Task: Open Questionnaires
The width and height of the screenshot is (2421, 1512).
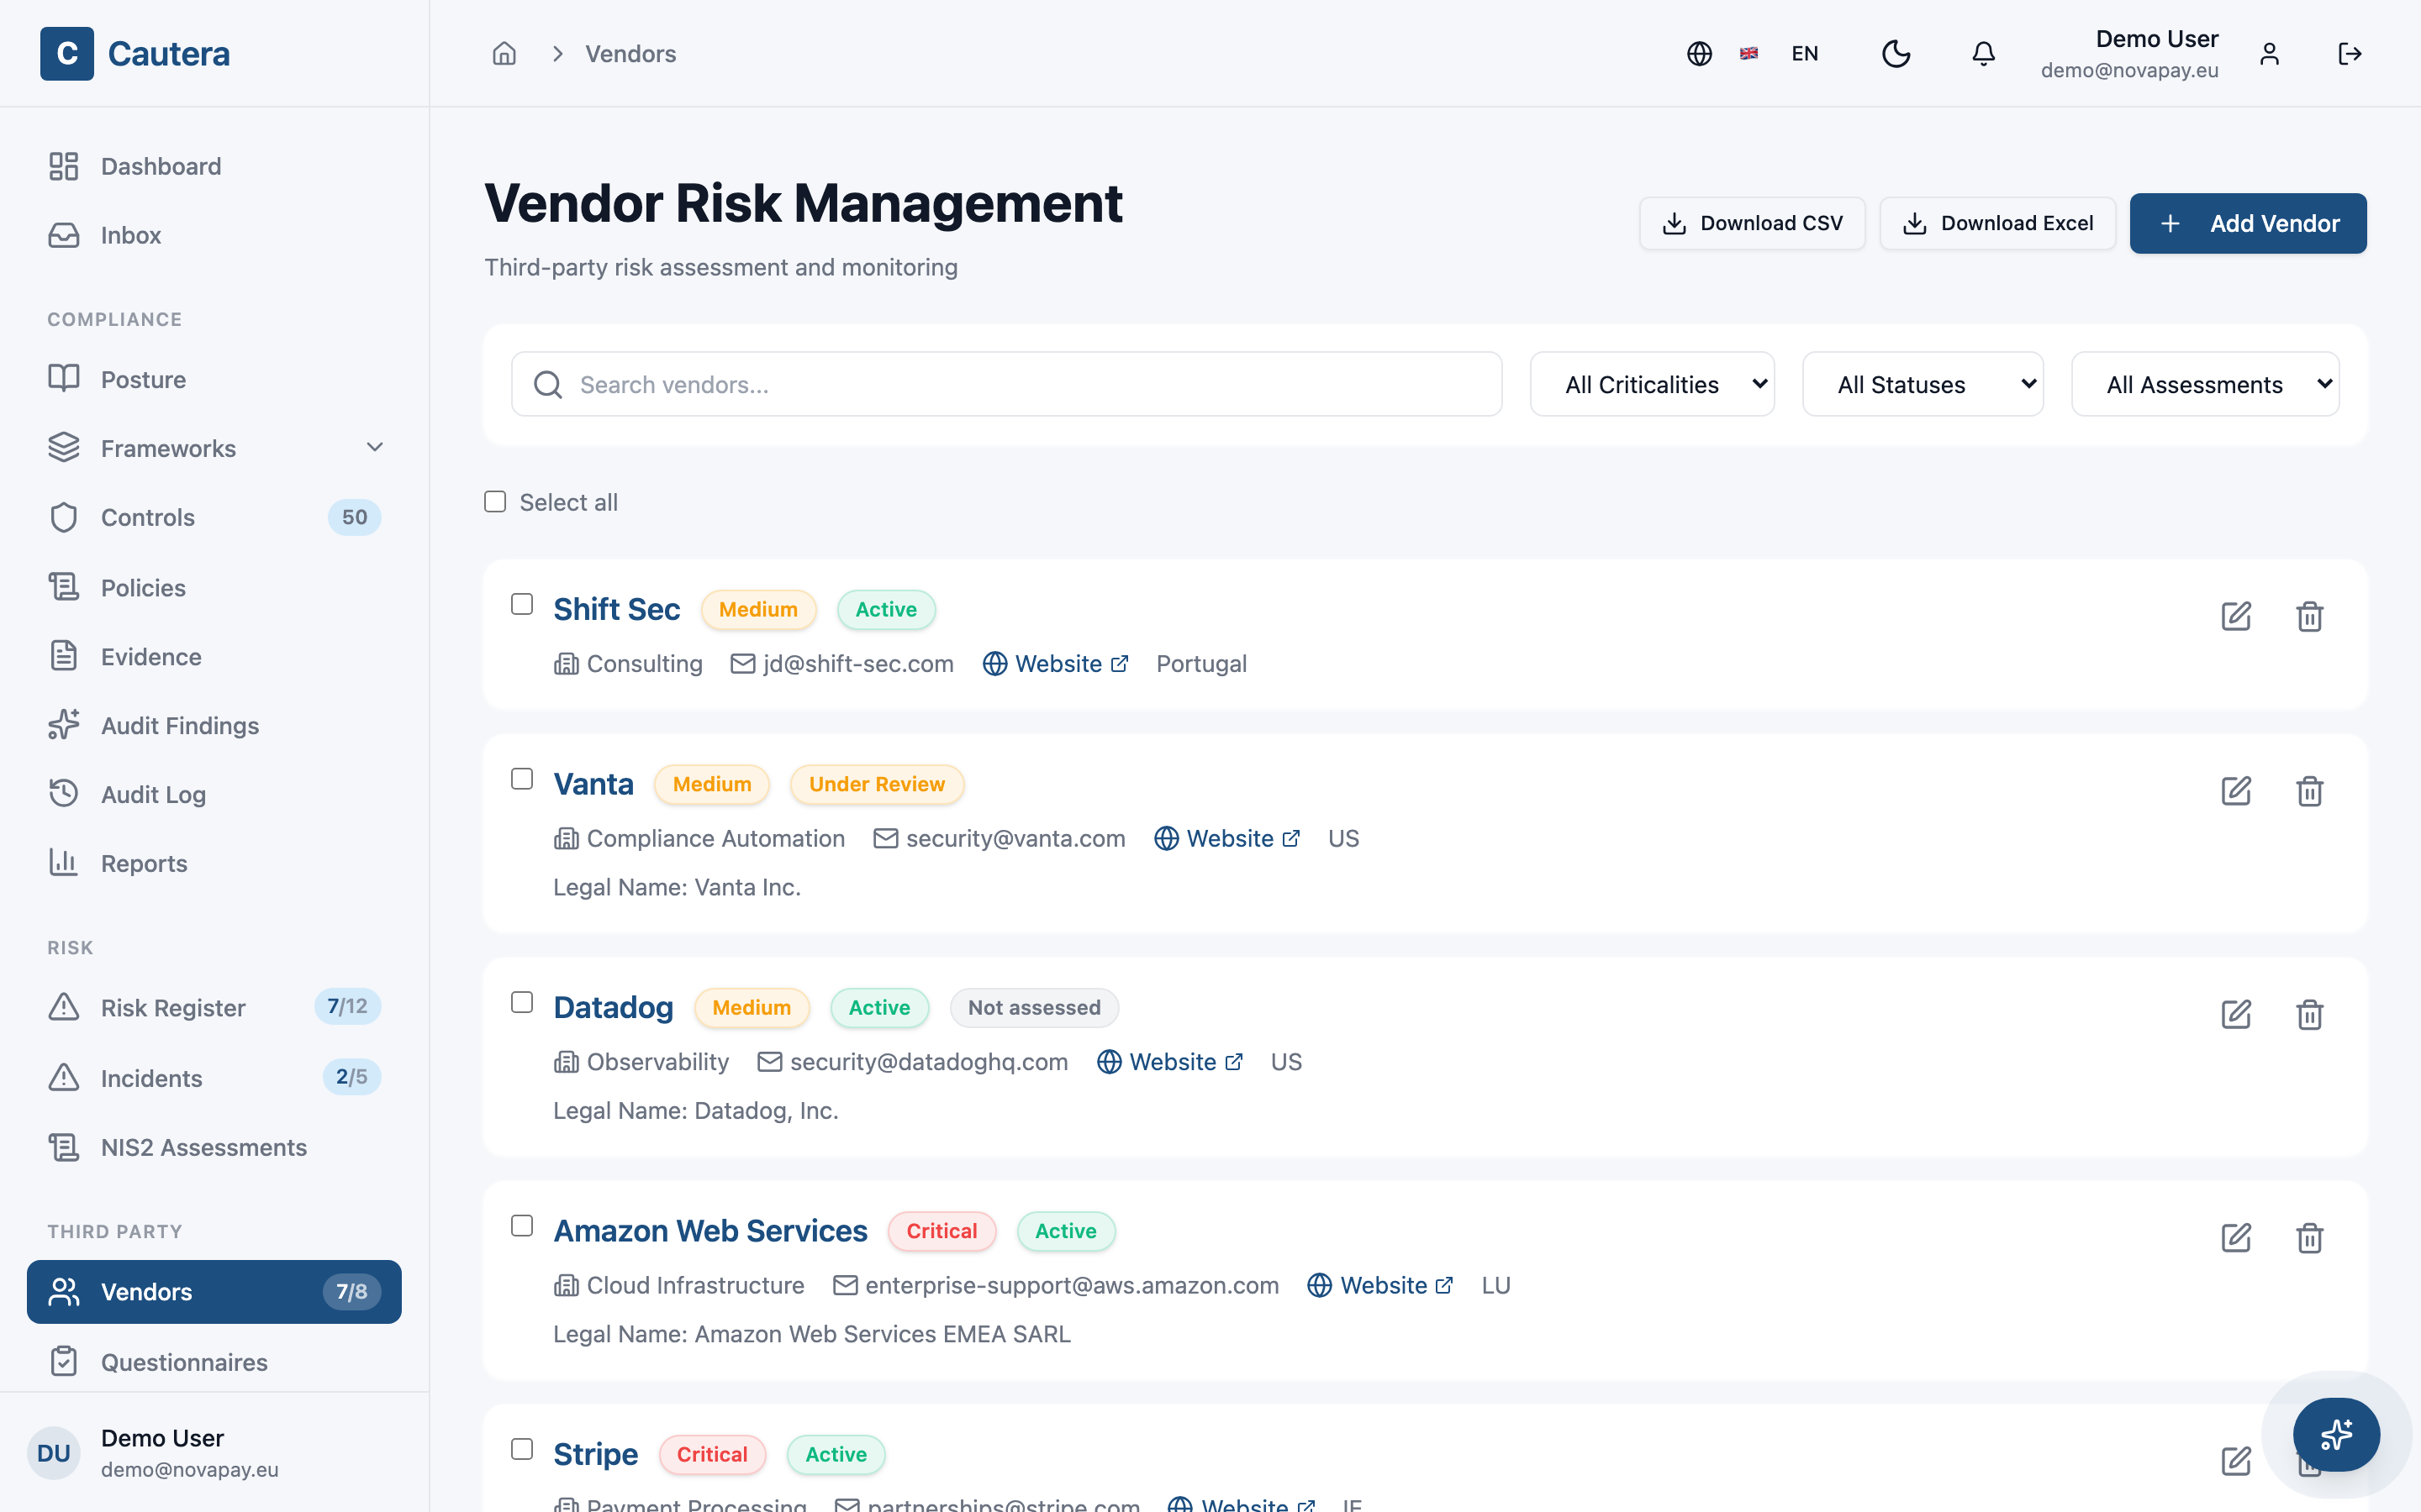Action: [214, 1362]
